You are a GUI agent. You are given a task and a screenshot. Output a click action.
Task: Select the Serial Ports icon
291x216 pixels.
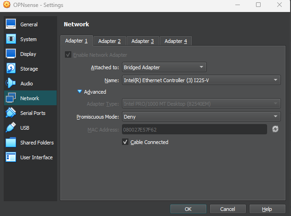11,113
